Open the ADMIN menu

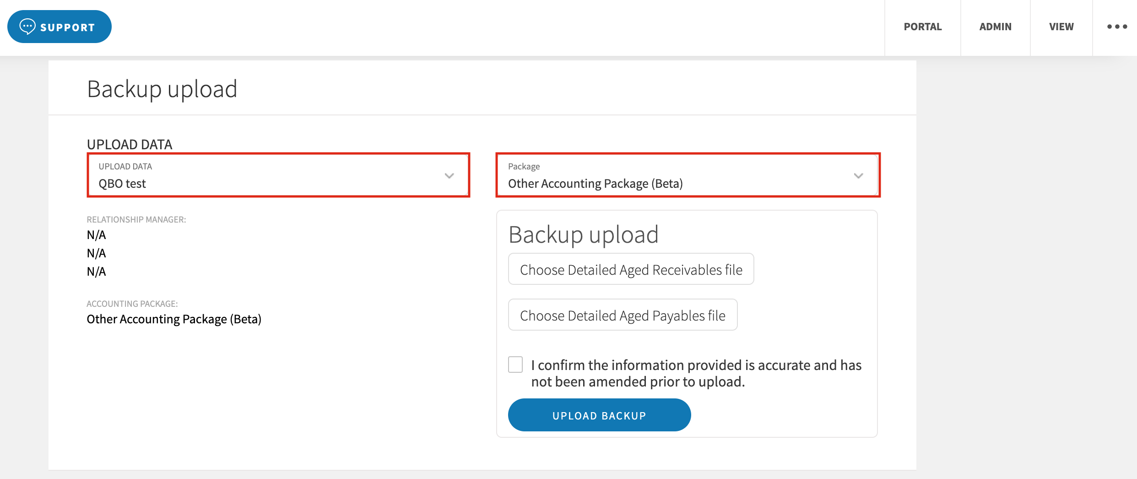click(x=995, y=27)
